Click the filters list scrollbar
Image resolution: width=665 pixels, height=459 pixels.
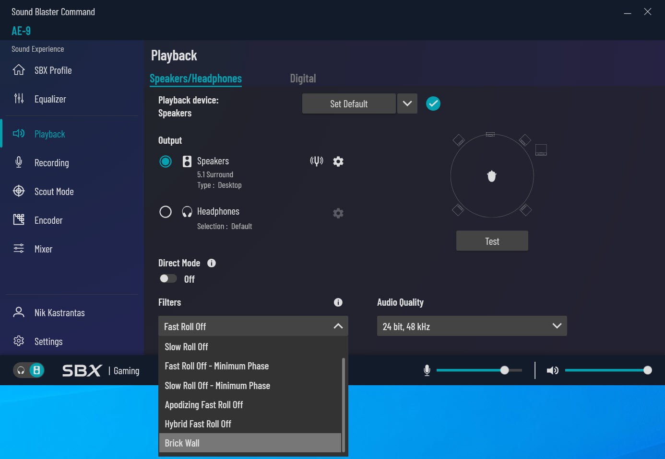[x=344, y=405]
